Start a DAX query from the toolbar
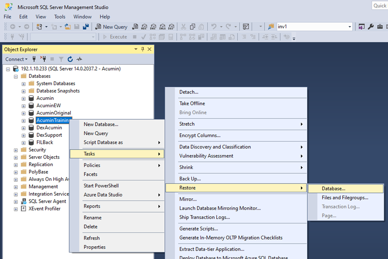The height and width of the screenshot is (259, 388). click(x=171, y=27)
